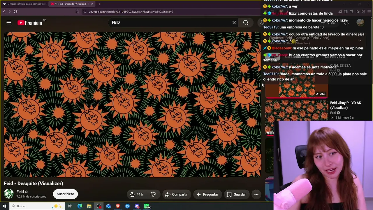Open the browser main menu icon
Image resolution: width=373 pixels, height=210 pixels.
click(369, 12)
